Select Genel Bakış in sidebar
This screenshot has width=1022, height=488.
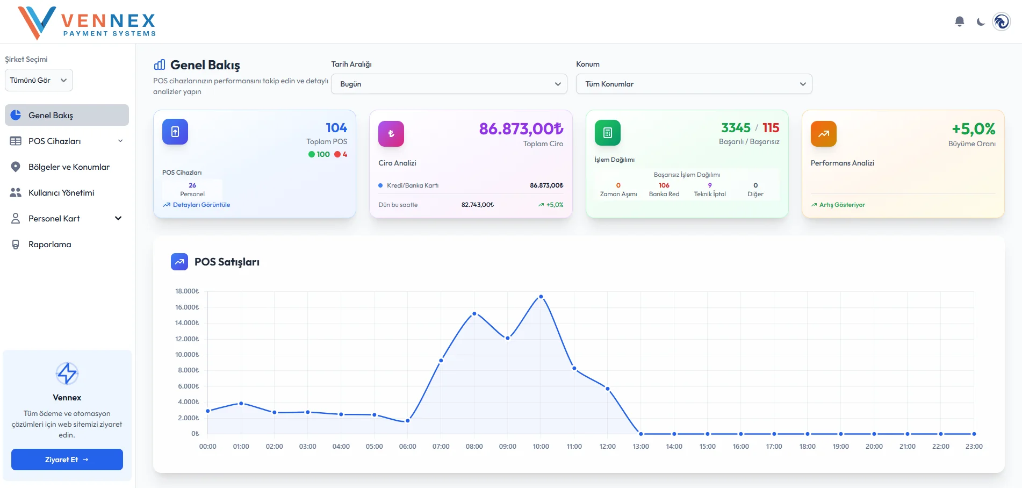click(x=67, y=115)
